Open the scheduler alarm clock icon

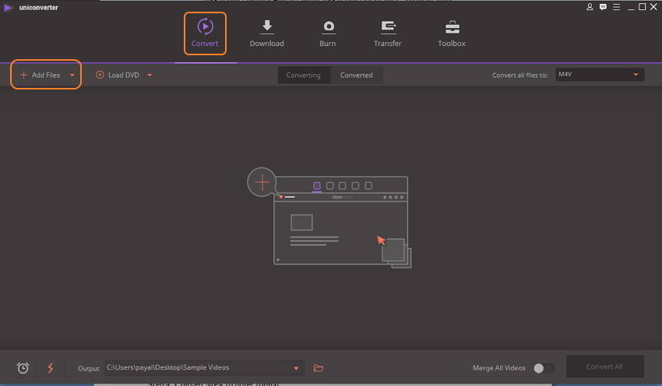pos(23,368)
